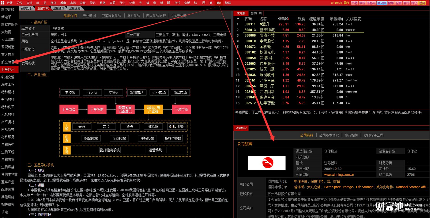Open the www.xinning.com.cn website link
Viewport: 430px width, 218px height.
(x=339, y=175)
